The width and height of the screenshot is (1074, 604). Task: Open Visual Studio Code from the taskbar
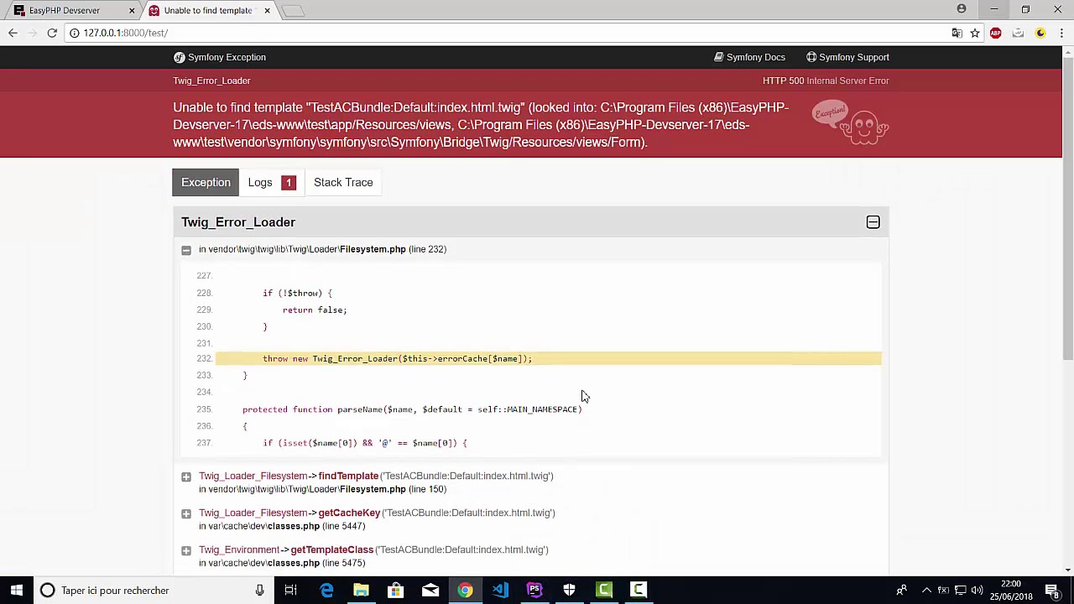[x=500, y=591]
